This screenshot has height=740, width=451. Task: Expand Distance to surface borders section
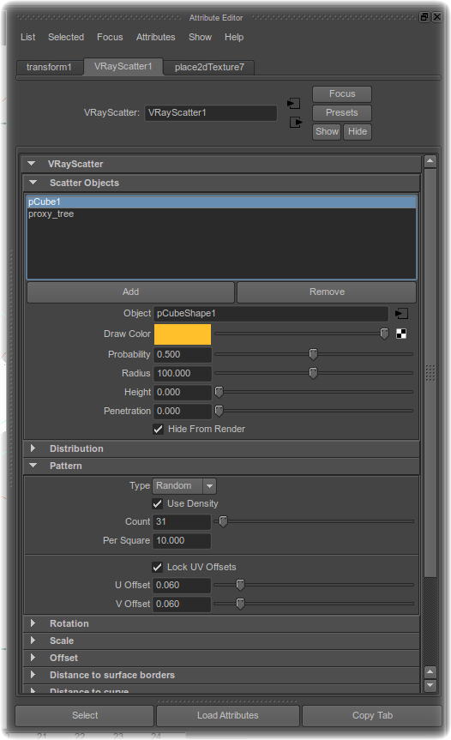click(x=33, y=675)
